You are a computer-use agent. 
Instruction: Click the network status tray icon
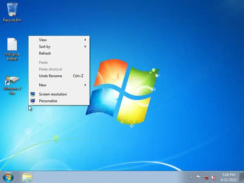(206, 177)
